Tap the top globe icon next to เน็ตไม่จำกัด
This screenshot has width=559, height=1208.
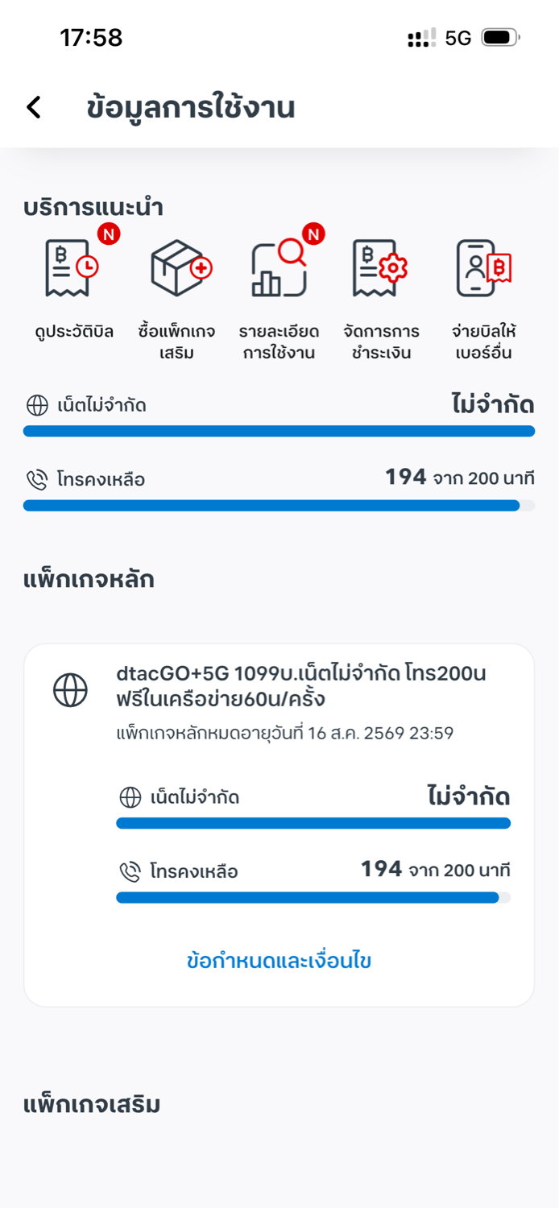pos(37,406)
